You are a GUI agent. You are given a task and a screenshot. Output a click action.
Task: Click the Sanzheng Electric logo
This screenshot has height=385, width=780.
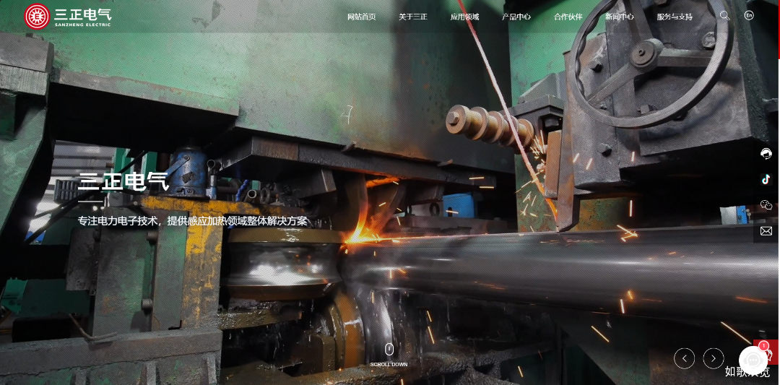pyautogui.click(x=68, y=17)
